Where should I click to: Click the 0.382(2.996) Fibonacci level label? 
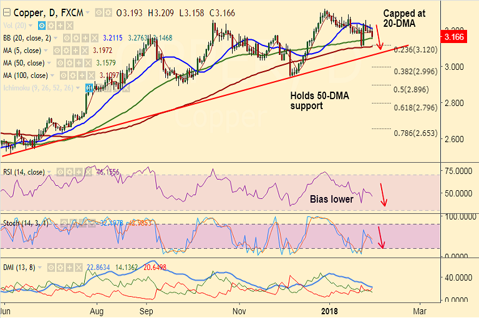pos(415,72)
